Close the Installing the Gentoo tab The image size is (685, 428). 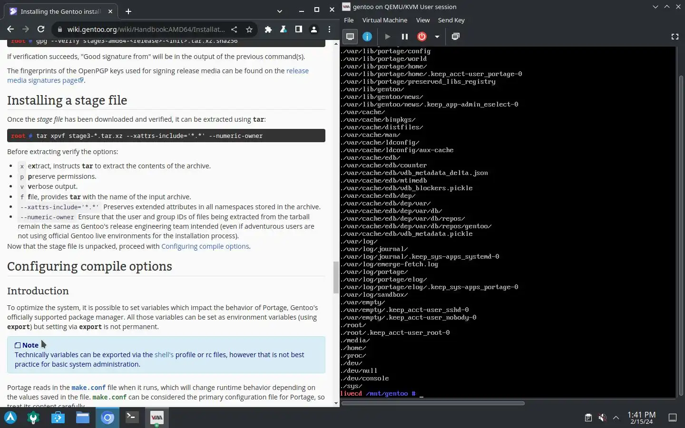(x=110, y=11)
